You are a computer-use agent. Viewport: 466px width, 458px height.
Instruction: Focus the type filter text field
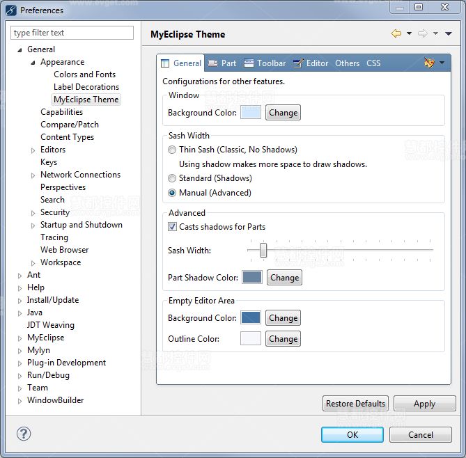[72, 33]
